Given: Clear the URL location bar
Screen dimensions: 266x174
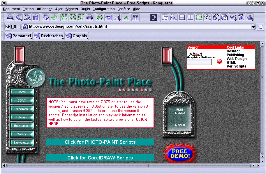Looking at the screenshot, I should pyautogui.click(x=8, y=26).
